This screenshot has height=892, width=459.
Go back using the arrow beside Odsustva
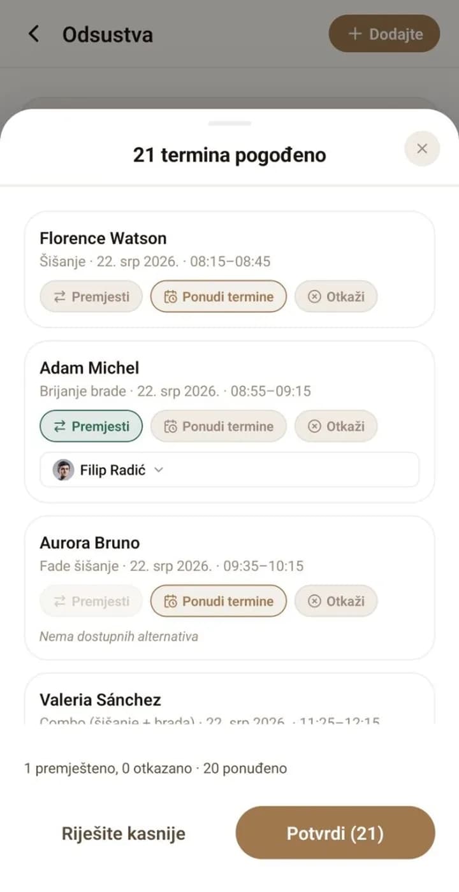[x=34, y=34]
